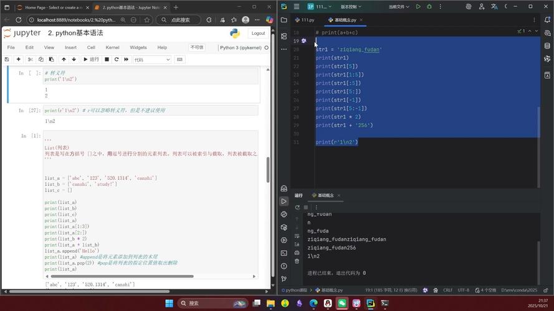Favorite this page with the star icon
554x311 pixels.
click(147, 20)
